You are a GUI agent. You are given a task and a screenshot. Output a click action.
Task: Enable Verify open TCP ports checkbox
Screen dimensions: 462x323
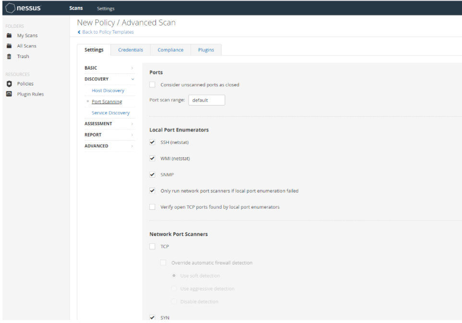152,207
